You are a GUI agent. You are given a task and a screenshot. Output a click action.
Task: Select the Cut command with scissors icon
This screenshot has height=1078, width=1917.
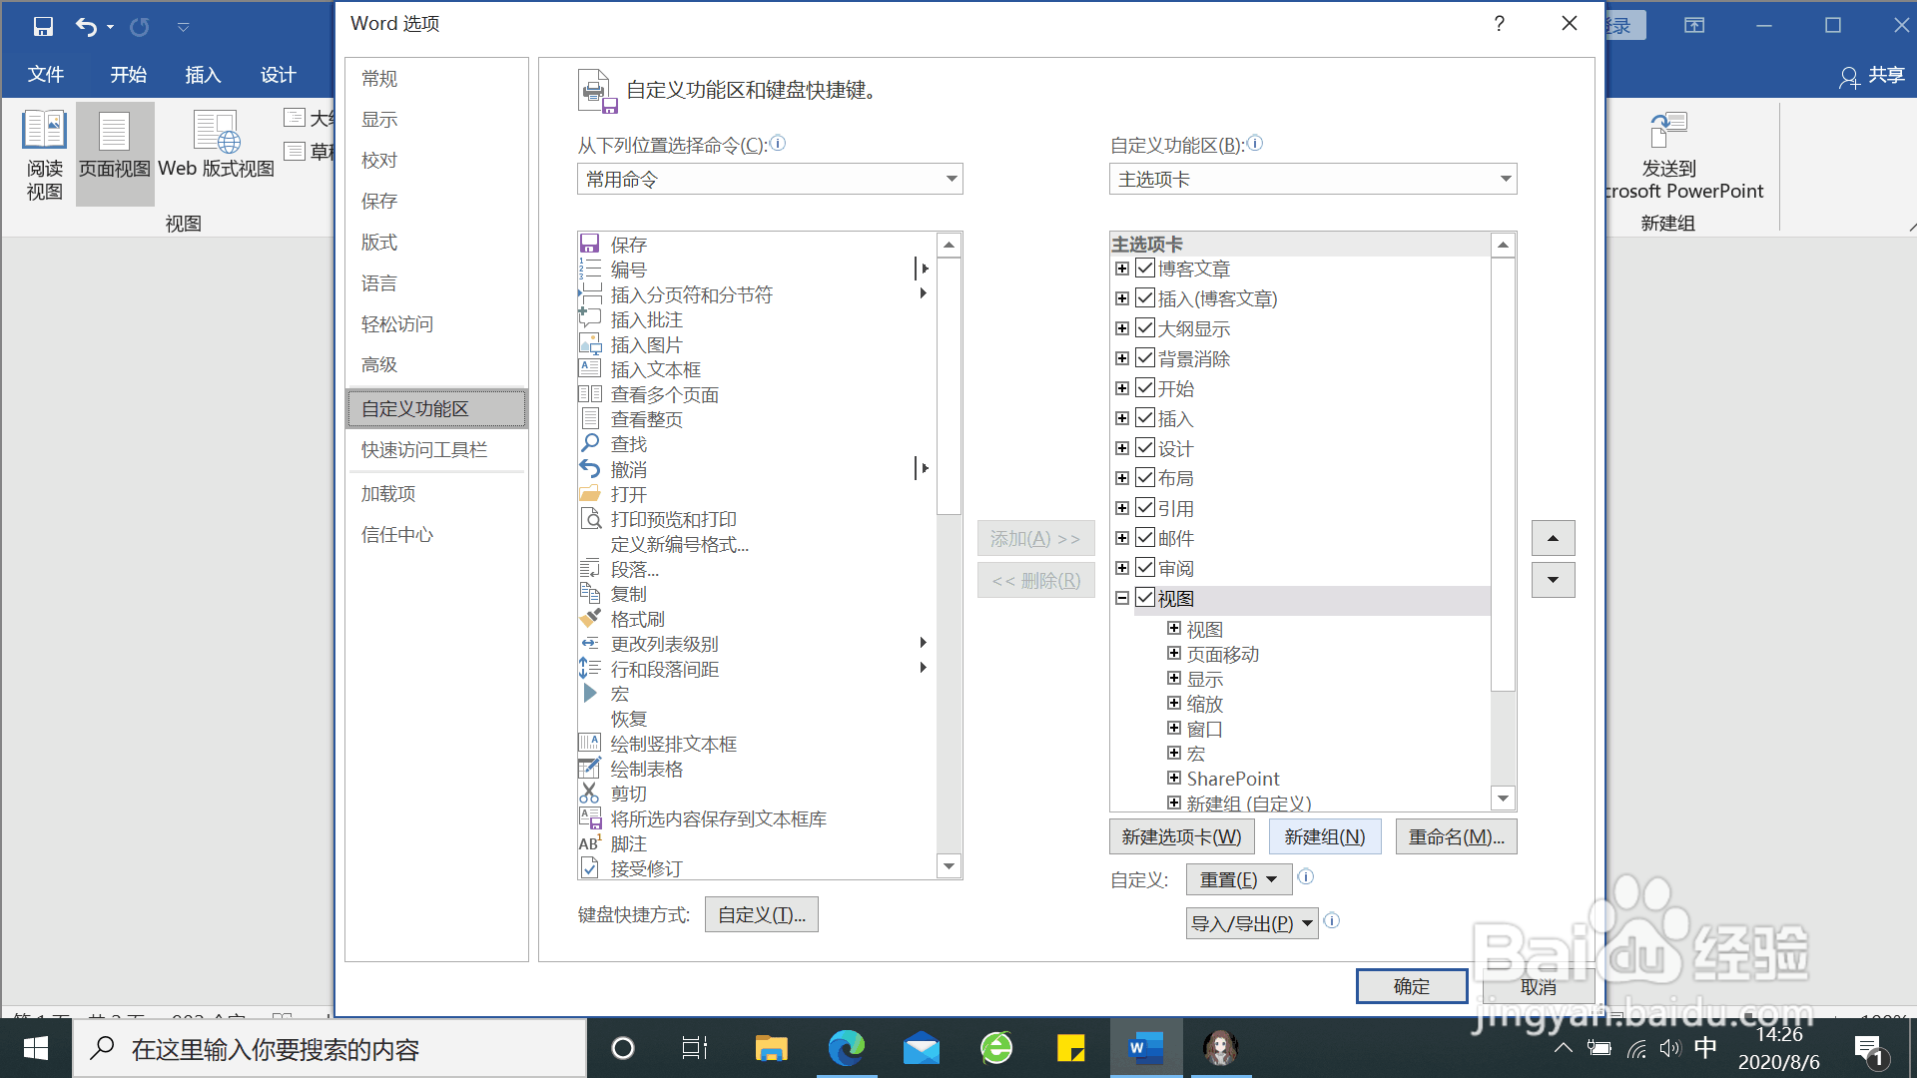pos(628,794)
